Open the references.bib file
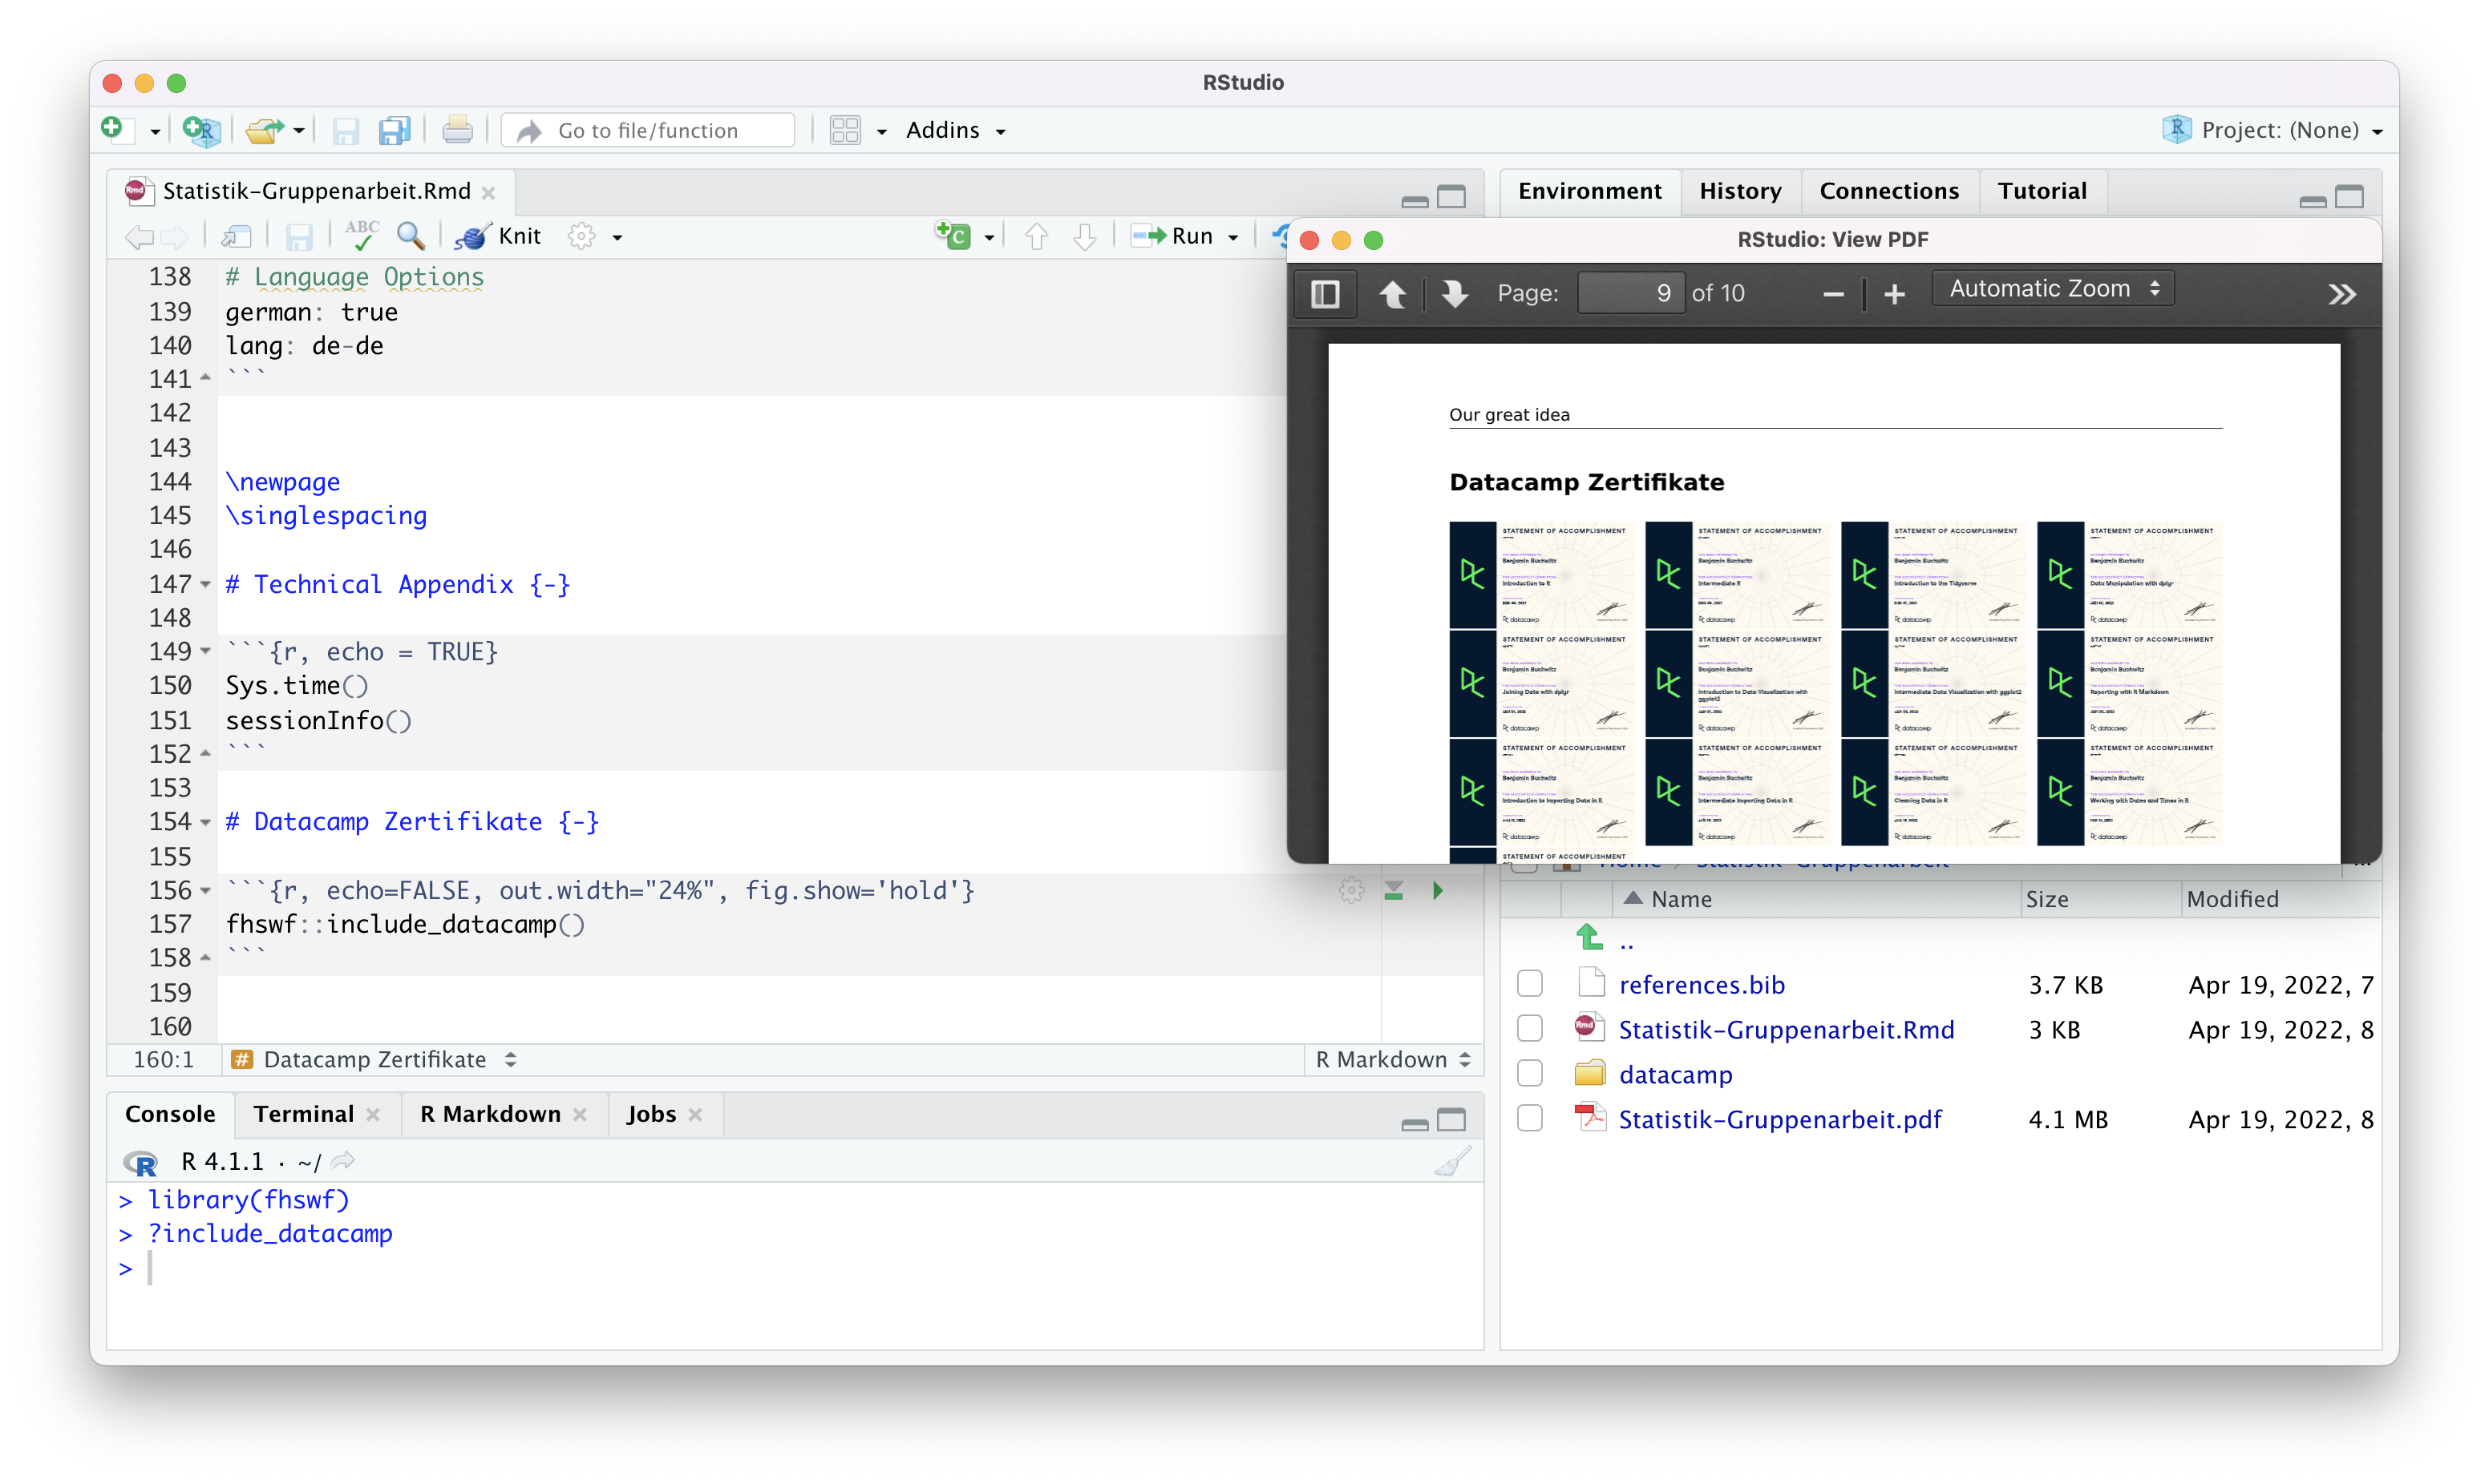The image size is (2489, 1484). point(1702,985)
